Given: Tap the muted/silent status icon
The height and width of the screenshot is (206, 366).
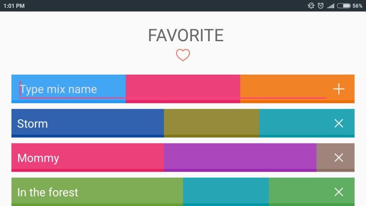Looking at the screenshot, I should point(311,6).
